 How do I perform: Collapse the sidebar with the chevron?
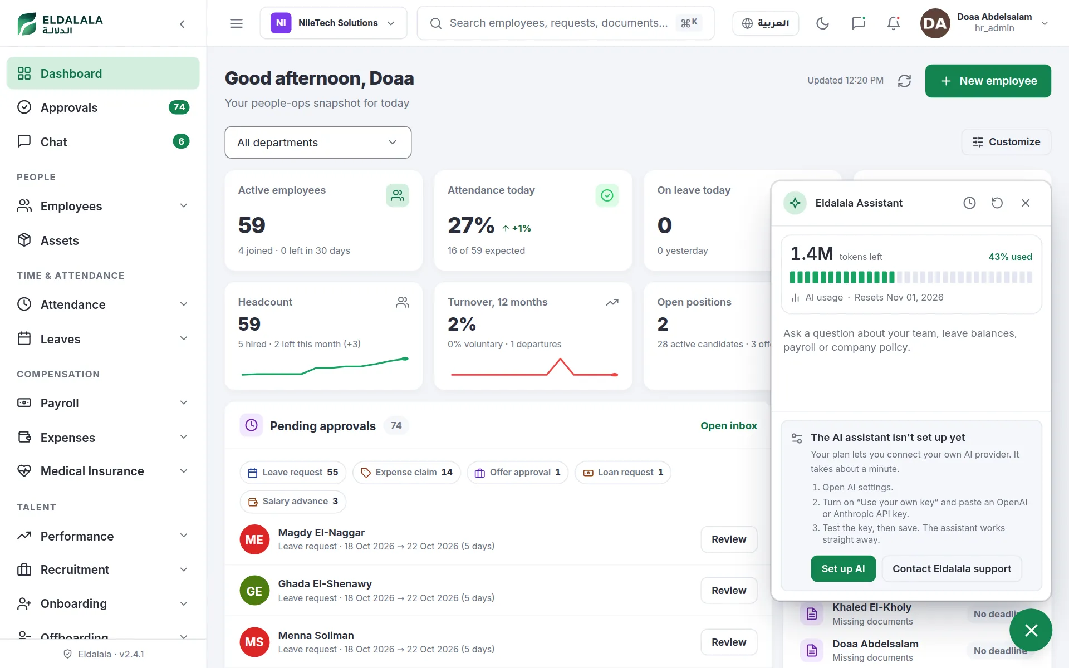pyautogui.click(x=182, y=24)
